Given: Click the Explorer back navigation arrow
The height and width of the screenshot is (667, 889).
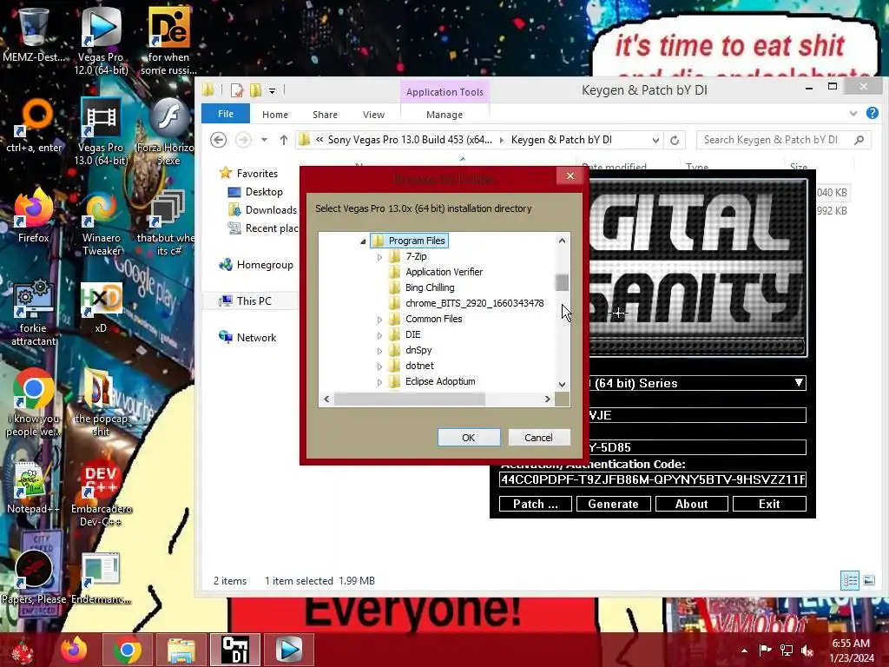Looking at the screenshot, I should pos(218,140).
